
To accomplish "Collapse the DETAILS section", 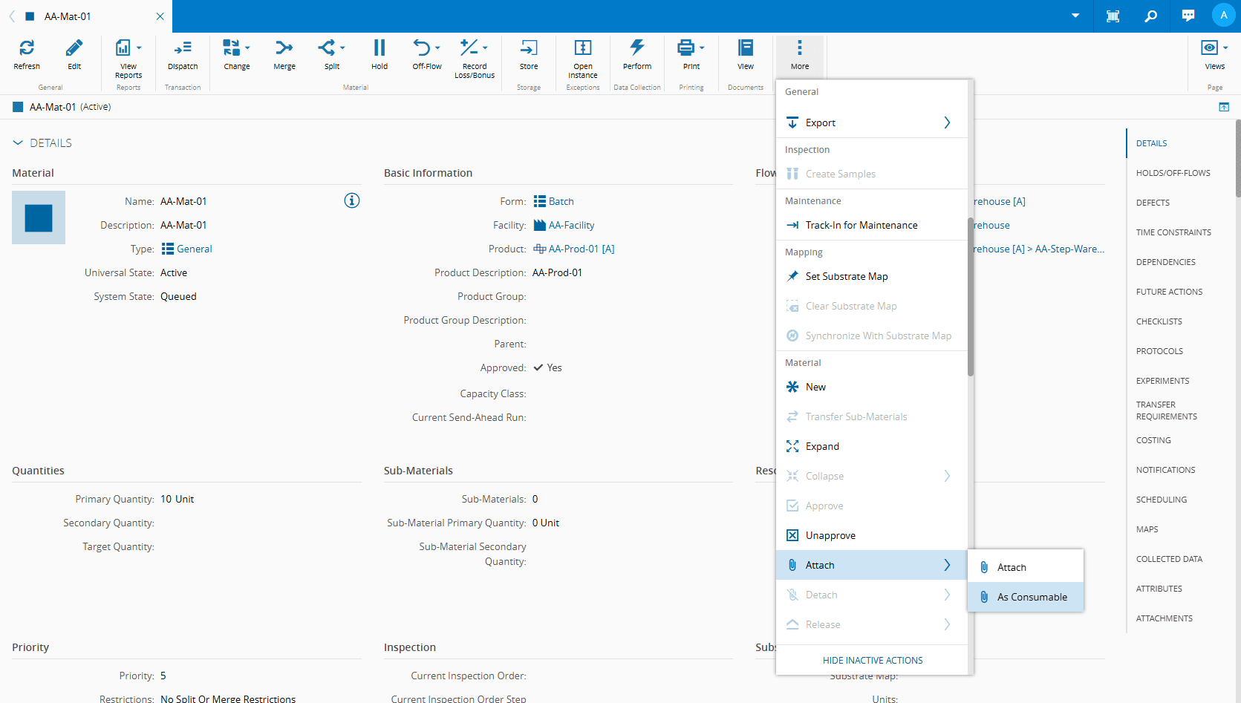I will [x=18, y=143].
